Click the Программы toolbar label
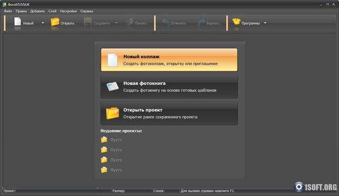 251,23
